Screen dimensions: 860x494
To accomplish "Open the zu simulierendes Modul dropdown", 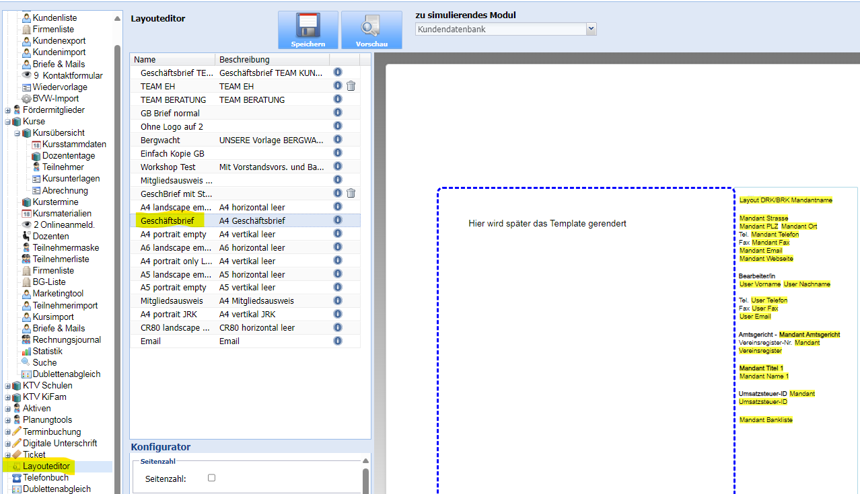I will point(591,29).
